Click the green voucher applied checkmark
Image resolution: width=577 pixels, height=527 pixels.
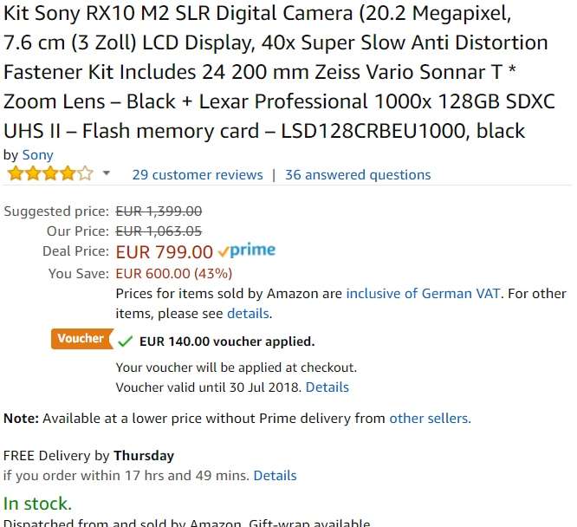[x=125, y=342]
